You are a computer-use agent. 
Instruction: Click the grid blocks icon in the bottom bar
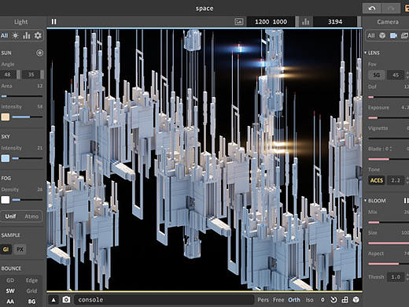click(x=345, y=300)
